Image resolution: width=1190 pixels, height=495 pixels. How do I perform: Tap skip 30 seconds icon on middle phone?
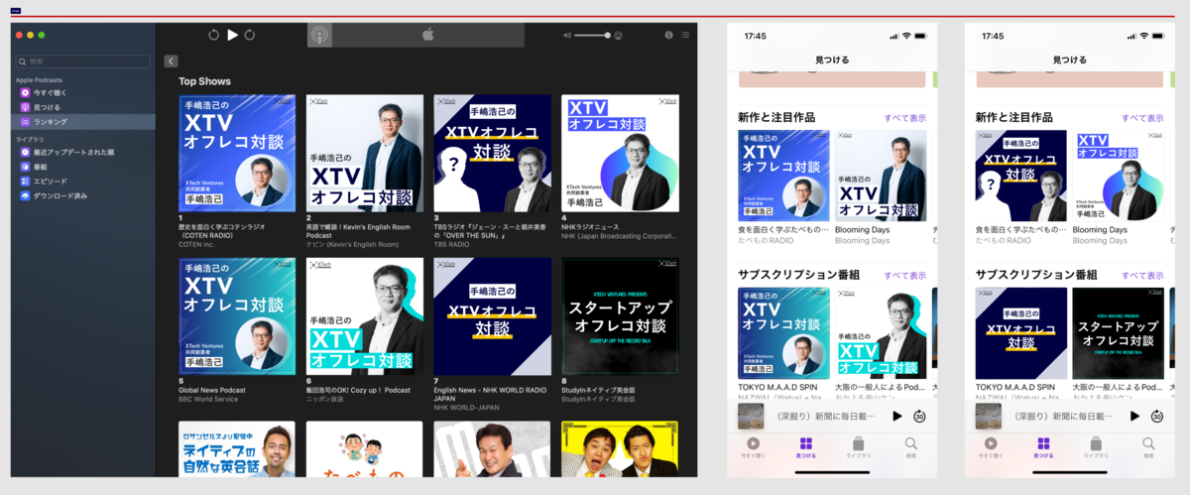(x=919, y=417)
